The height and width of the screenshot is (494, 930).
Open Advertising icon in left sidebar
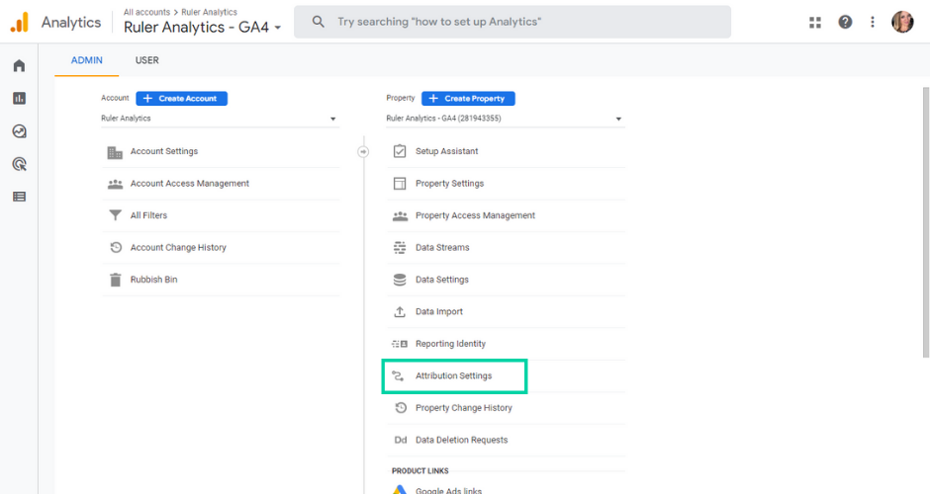(x=19, y=164)
